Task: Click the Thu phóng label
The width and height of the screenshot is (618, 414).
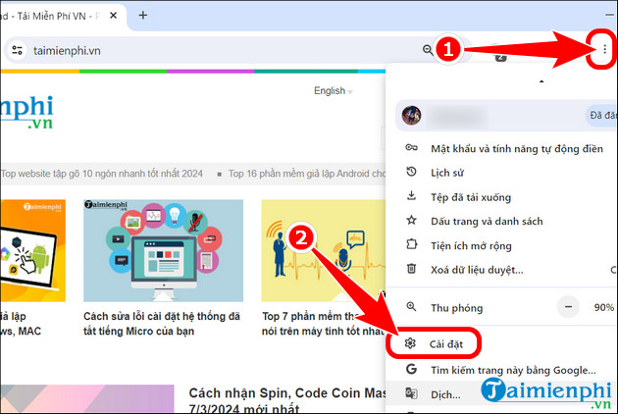Action: click(456, 308)
